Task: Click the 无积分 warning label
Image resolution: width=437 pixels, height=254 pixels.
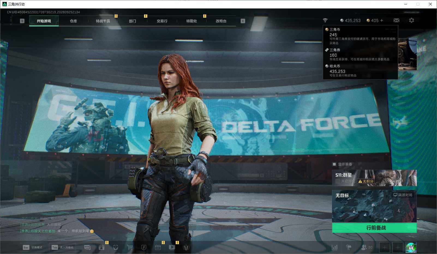Action: pyautogui.click(x=366, y=181)
